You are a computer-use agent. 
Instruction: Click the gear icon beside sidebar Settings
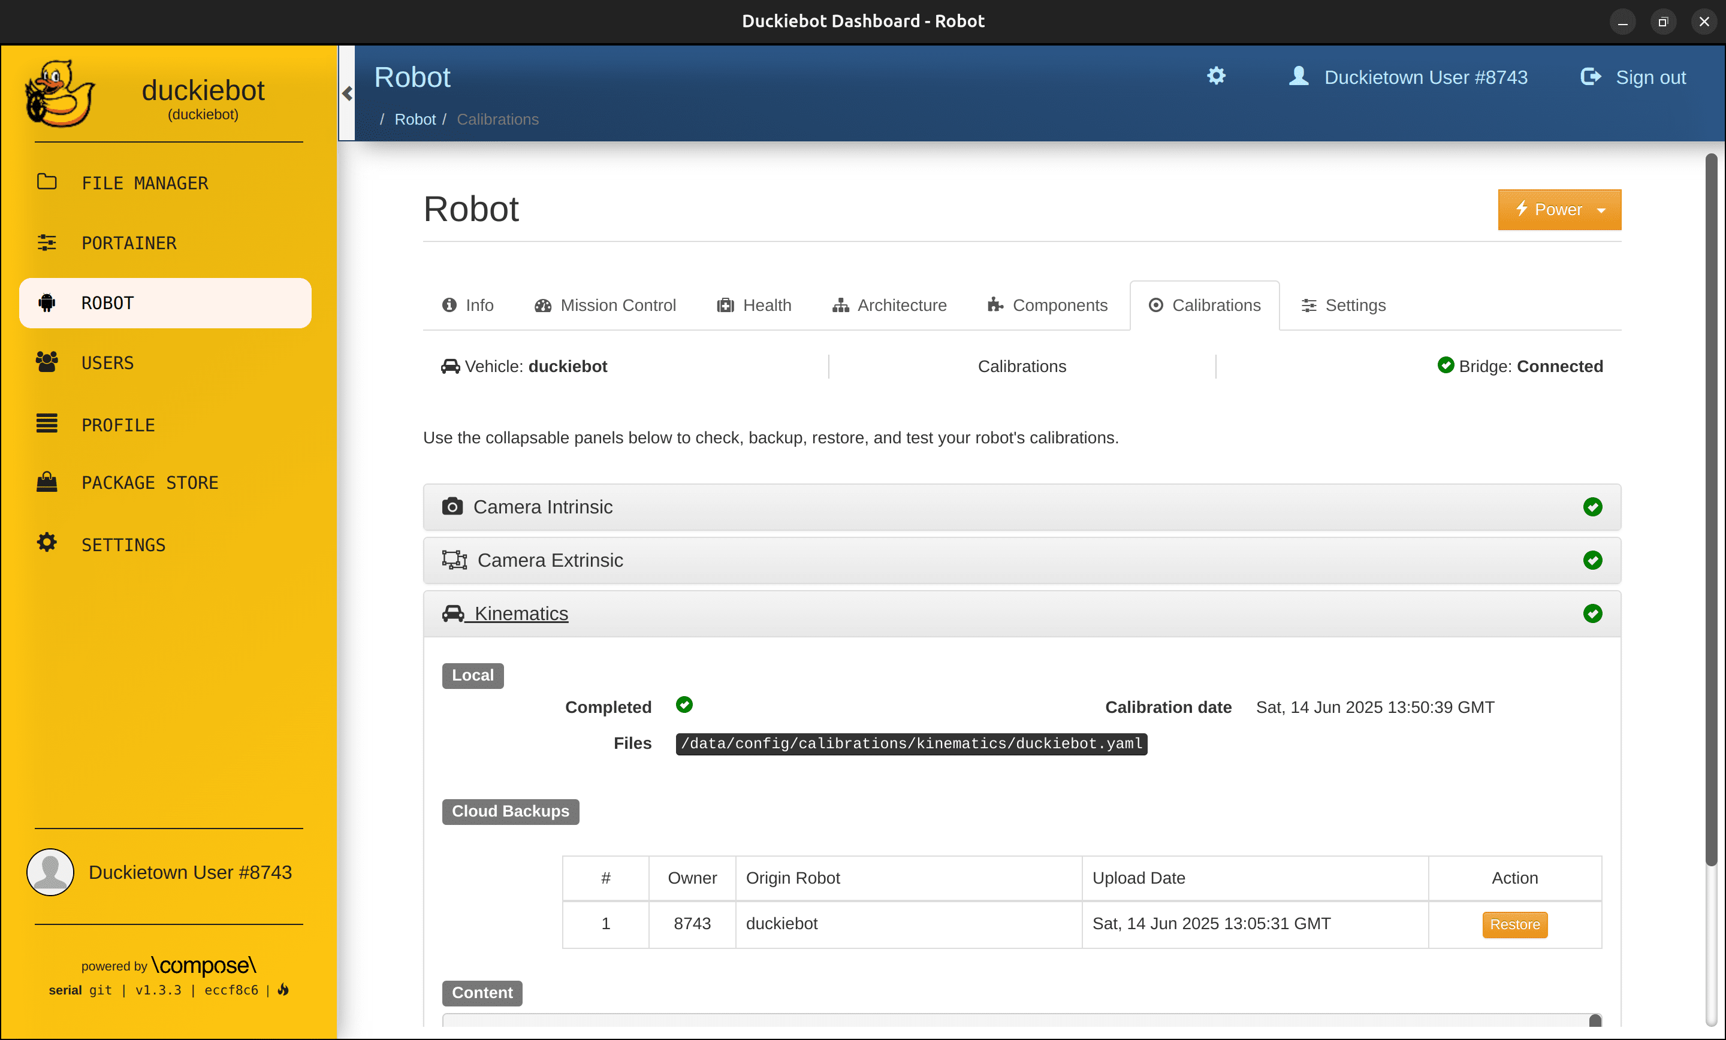tap(47, 542)
